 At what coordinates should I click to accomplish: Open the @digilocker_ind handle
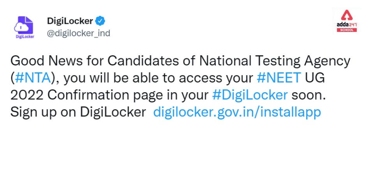point(78,33)
